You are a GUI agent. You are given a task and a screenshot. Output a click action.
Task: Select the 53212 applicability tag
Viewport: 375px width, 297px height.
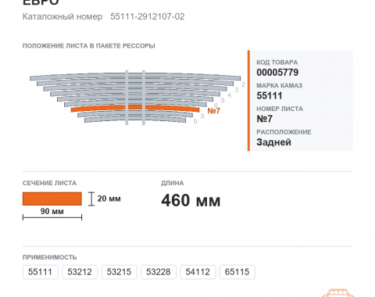click(80, 272)
